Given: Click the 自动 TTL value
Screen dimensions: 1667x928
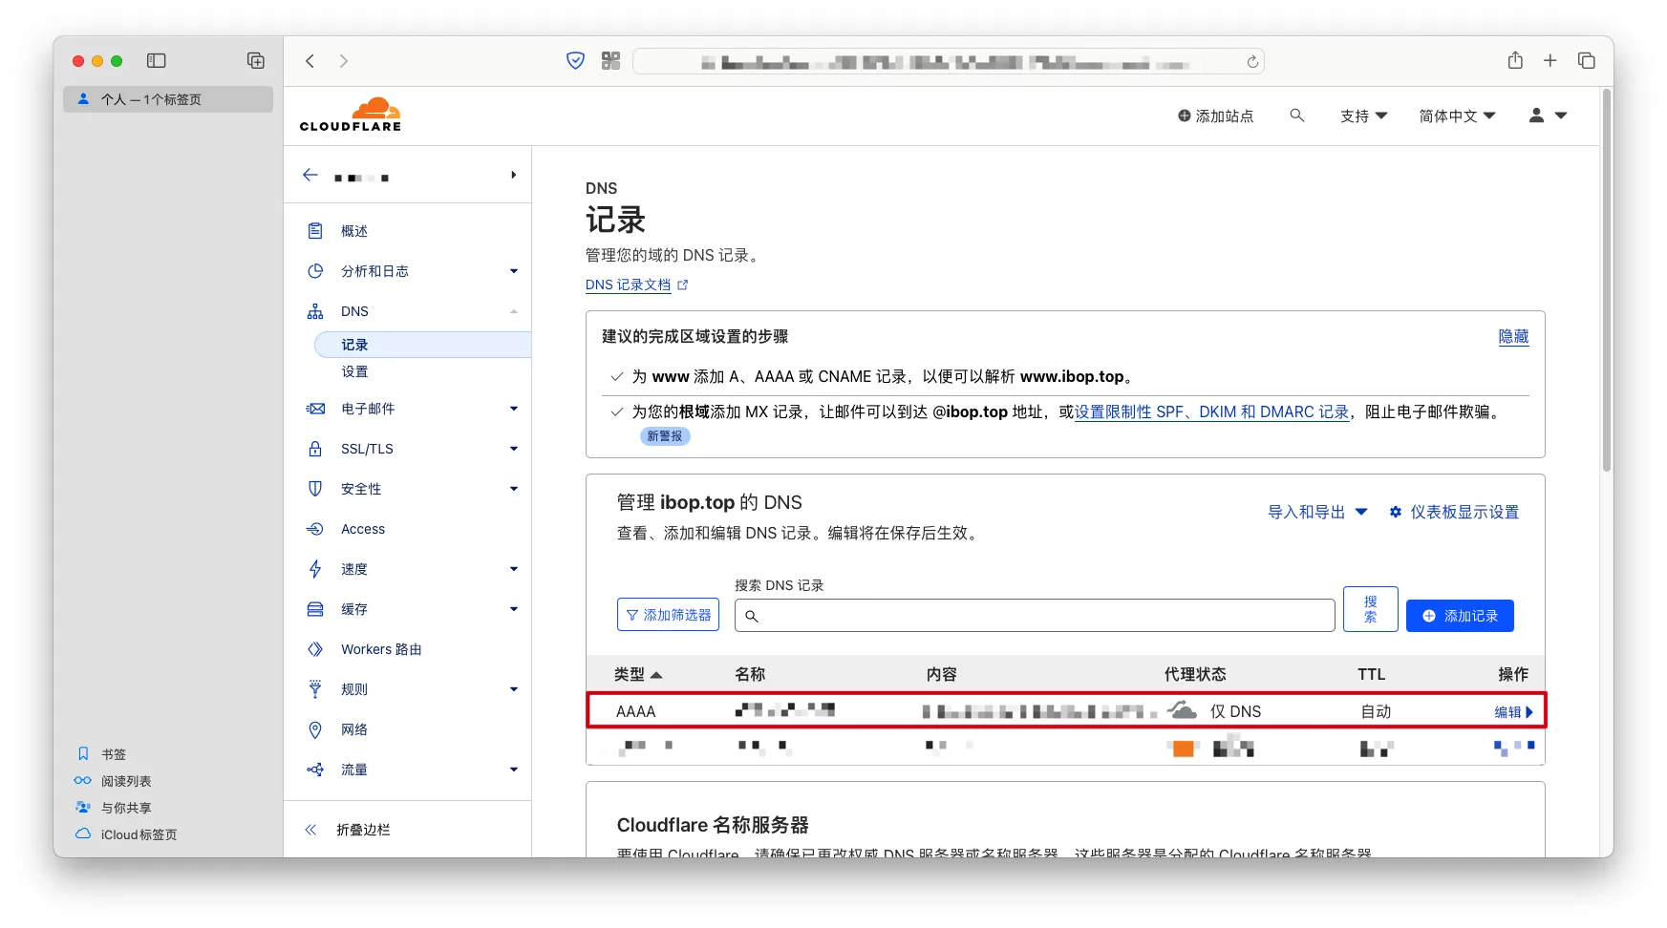Looking at the screenshot, I should [x=1376, y=711].
